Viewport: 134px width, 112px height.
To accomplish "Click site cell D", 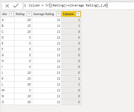I will tap(8, 37).
